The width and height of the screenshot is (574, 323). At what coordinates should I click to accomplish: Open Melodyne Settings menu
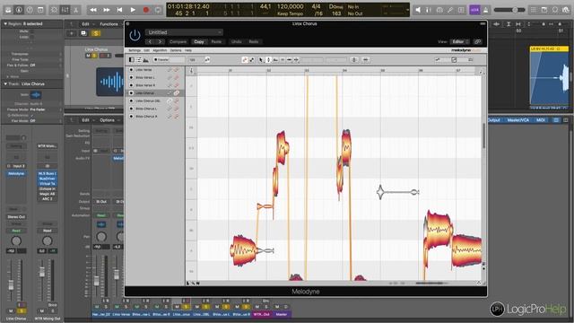click(135, 50)
